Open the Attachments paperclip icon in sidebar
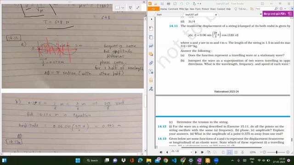The image size is (294, 165). [x=151, y=63]
